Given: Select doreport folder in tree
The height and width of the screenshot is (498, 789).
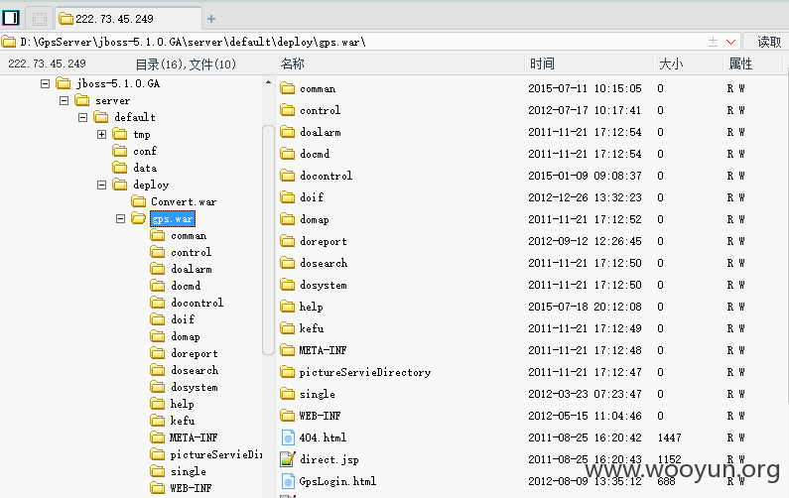Looking at the screenshot, I should pos(195,353).
